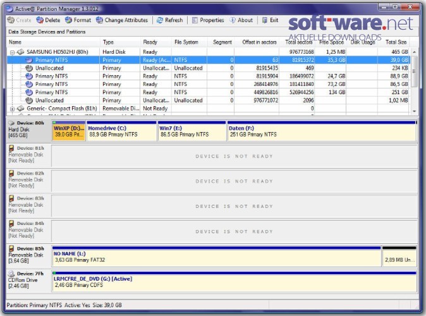The image size is (426, 316).
Task: Click the device list scrollbar thumb
Action: [414, 71]
